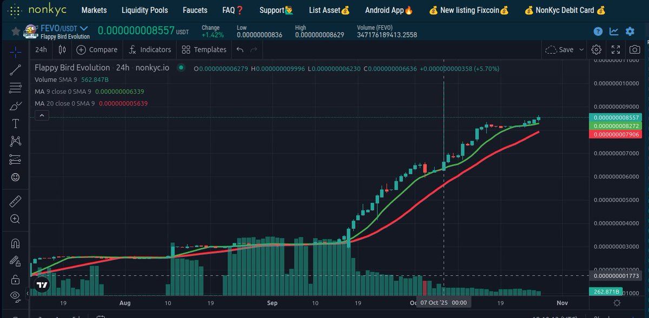Open help via the blue question mark icon
This screenshot has width=649, height=318.
[x=598, y=31]
